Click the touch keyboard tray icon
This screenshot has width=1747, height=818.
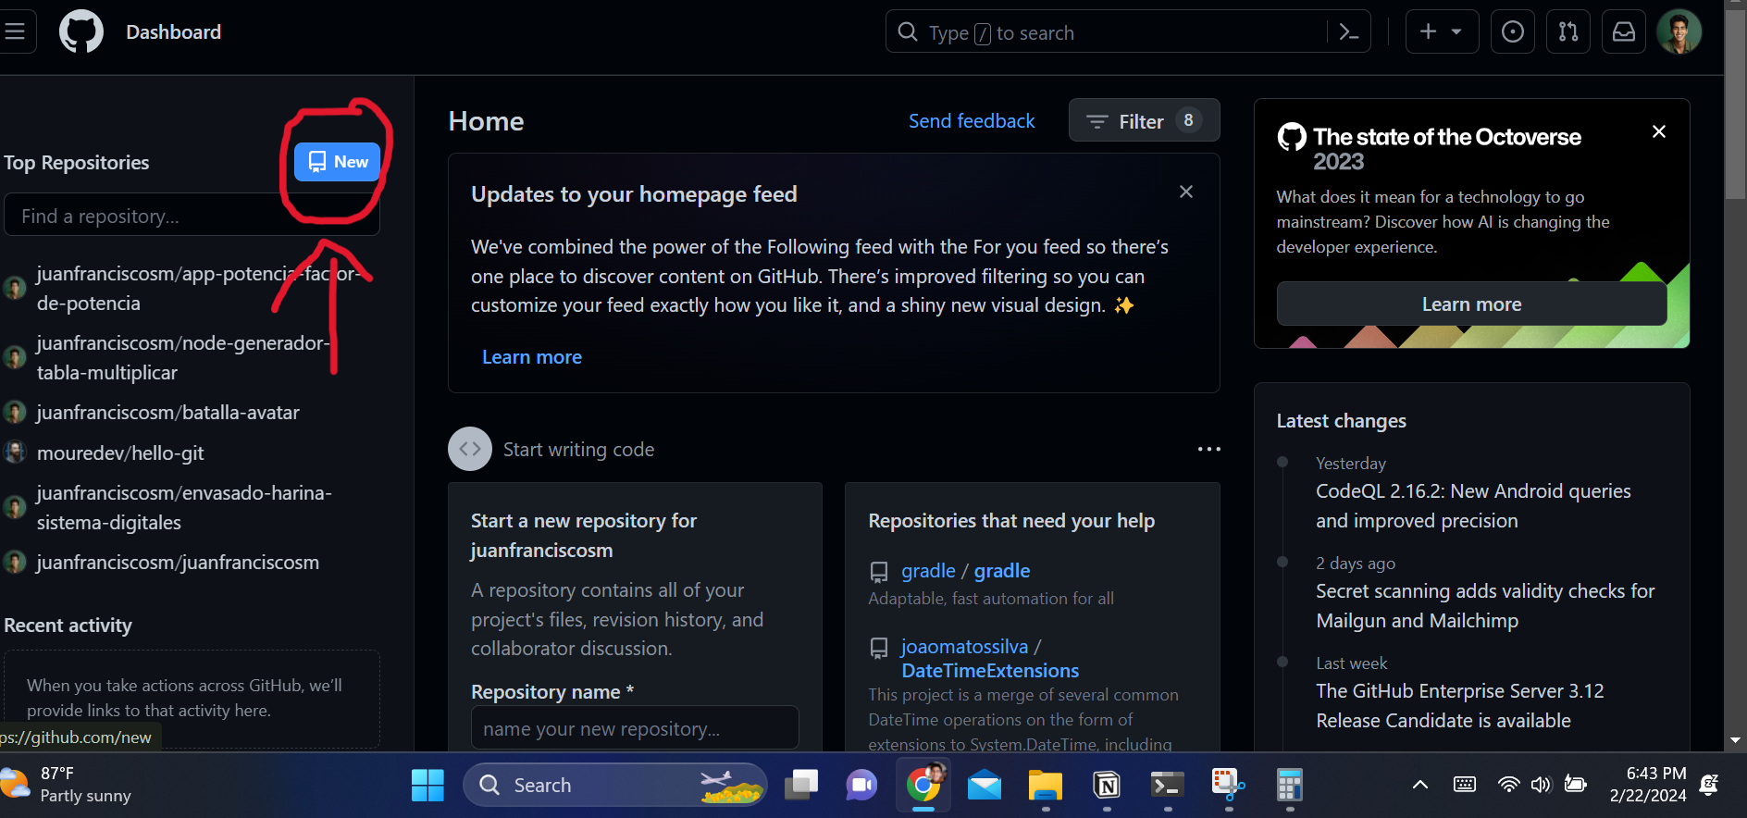point(1465,786)
